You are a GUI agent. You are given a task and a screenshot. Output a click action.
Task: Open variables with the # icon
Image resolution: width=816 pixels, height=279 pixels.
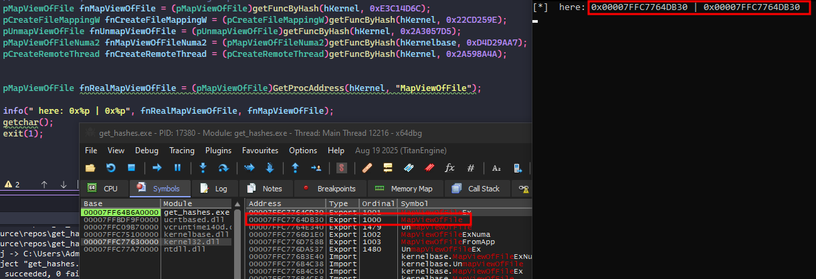point(470,168)
